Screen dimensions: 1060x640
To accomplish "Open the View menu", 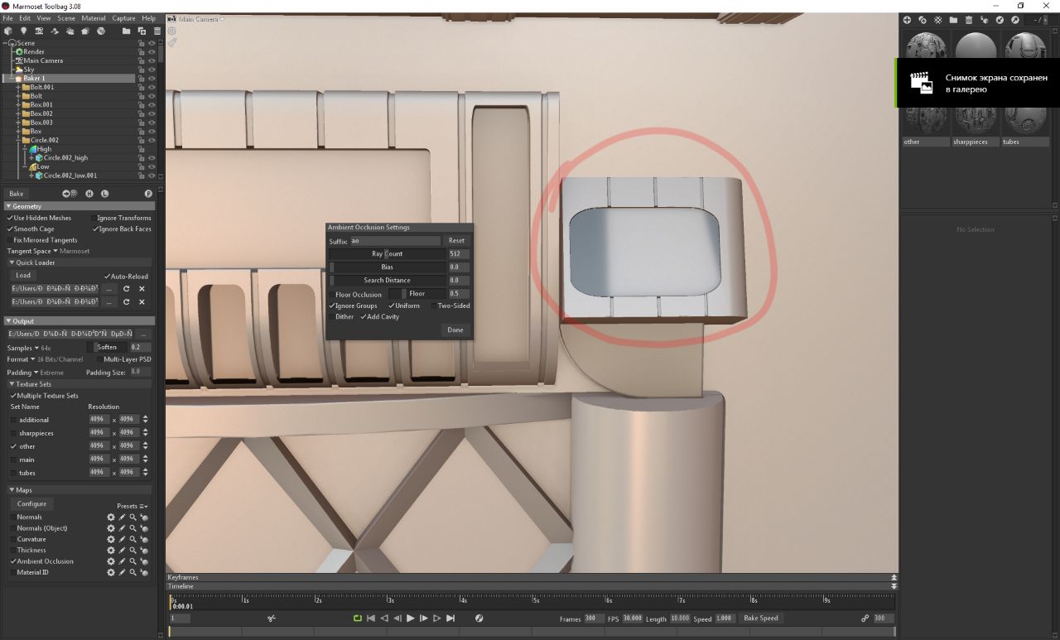I will [44, 18].
